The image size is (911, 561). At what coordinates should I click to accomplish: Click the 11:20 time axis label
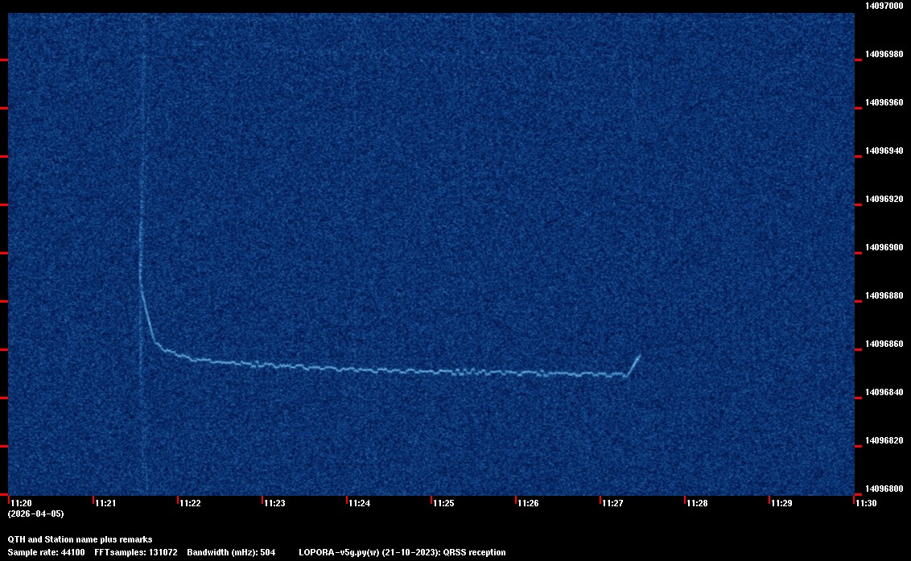pos(21,503)
